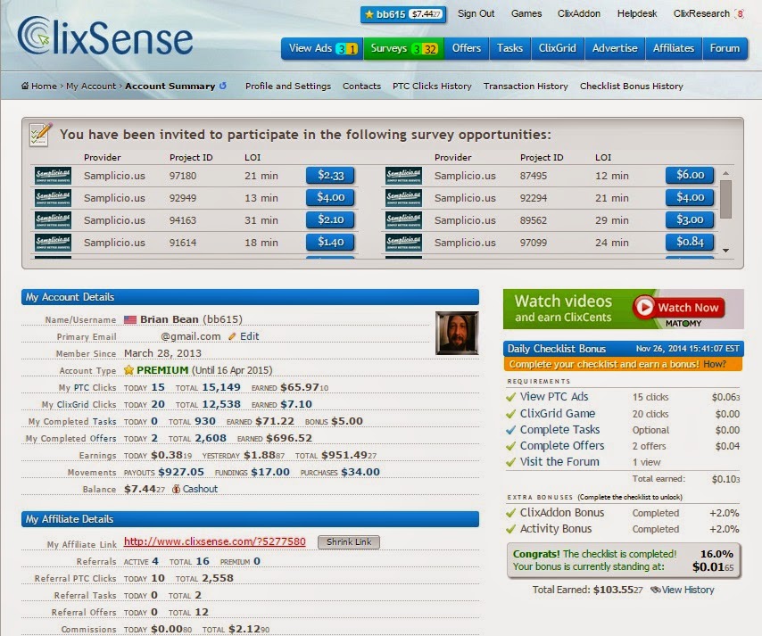
Task: Refresh Account Summary via reload icon
Action: point(222,86)
